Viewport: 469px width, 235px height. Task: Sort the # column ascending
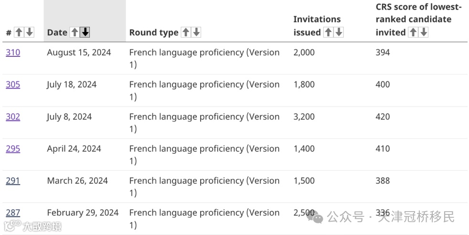click(19, 32)
